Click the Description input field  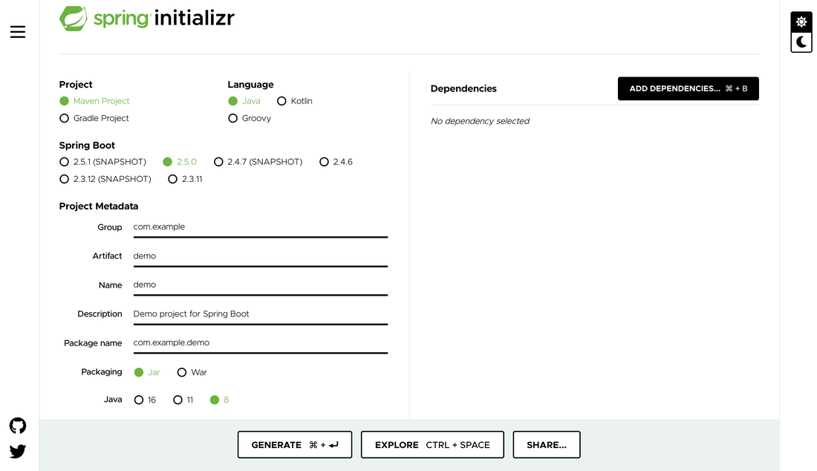pos(261,315)
